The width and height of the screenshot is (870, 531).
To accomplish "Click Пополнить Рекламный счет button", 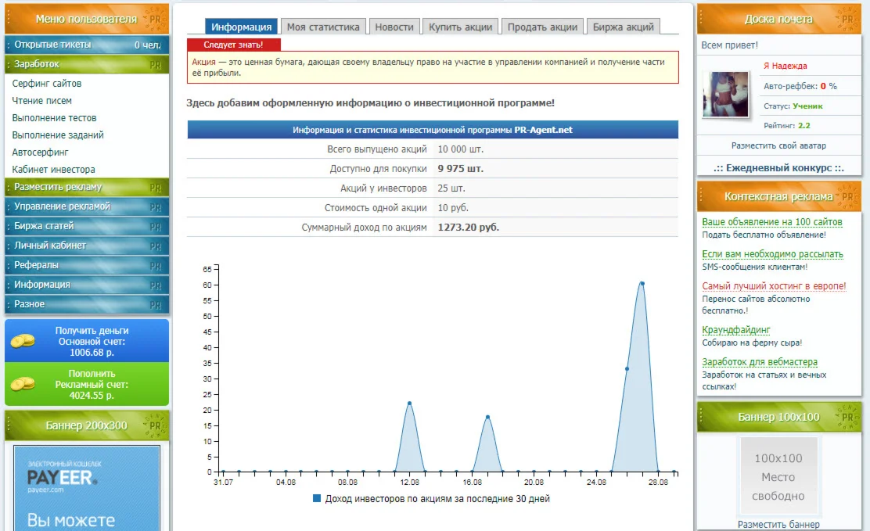I will (x=87, y=384).
